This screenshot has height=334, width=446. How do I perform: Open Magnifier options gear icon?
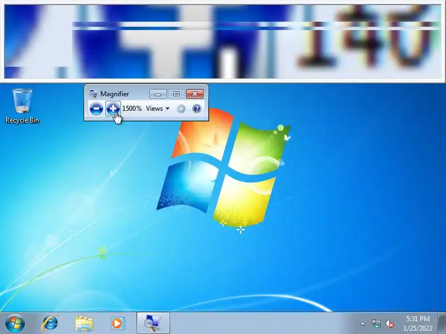[x=181, y=109]
